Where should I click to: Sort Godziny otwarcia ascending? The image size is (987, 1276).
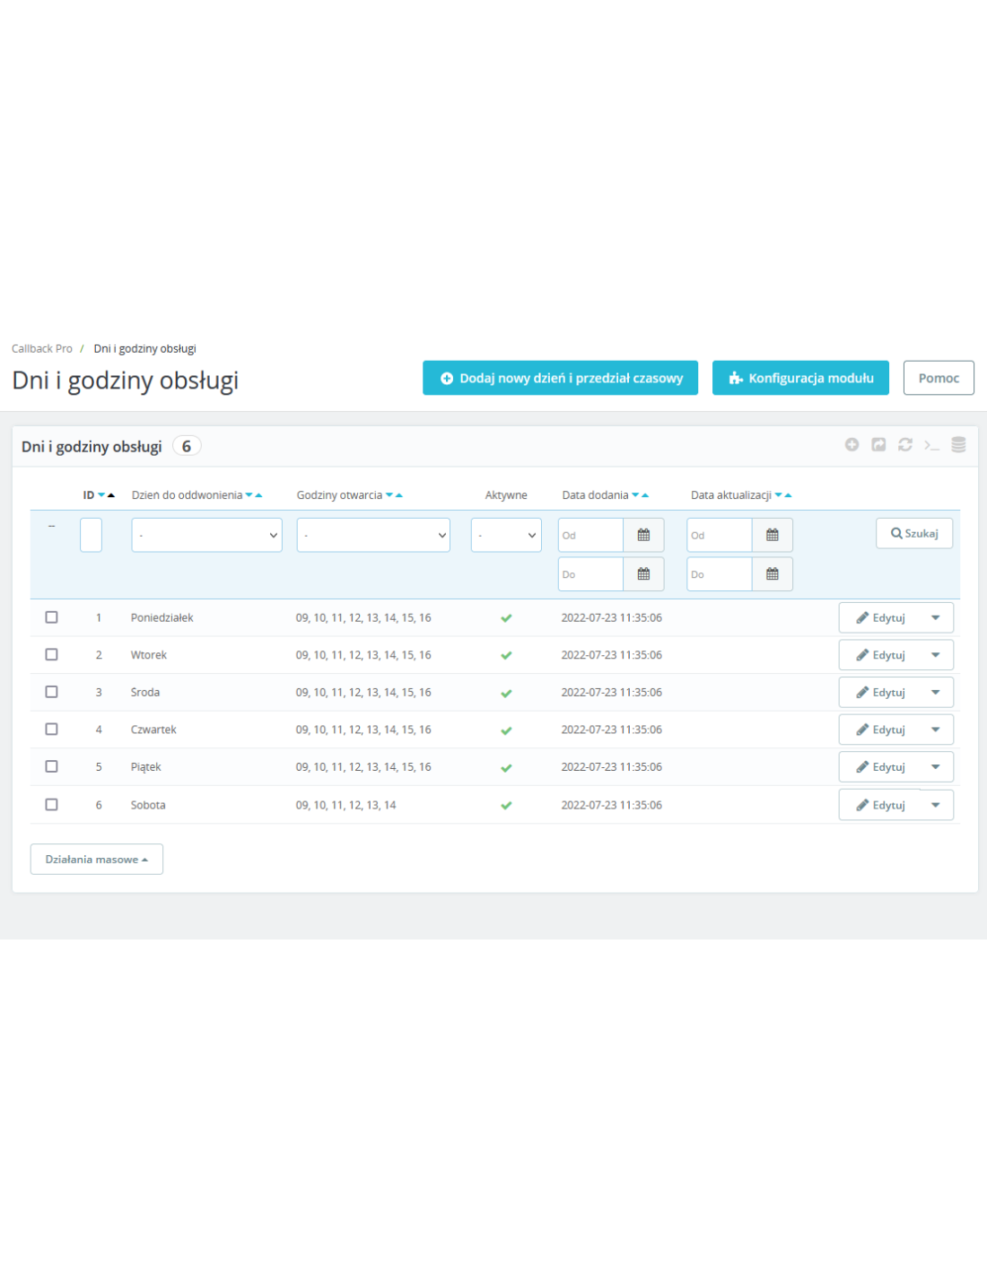tap(398, 495)
